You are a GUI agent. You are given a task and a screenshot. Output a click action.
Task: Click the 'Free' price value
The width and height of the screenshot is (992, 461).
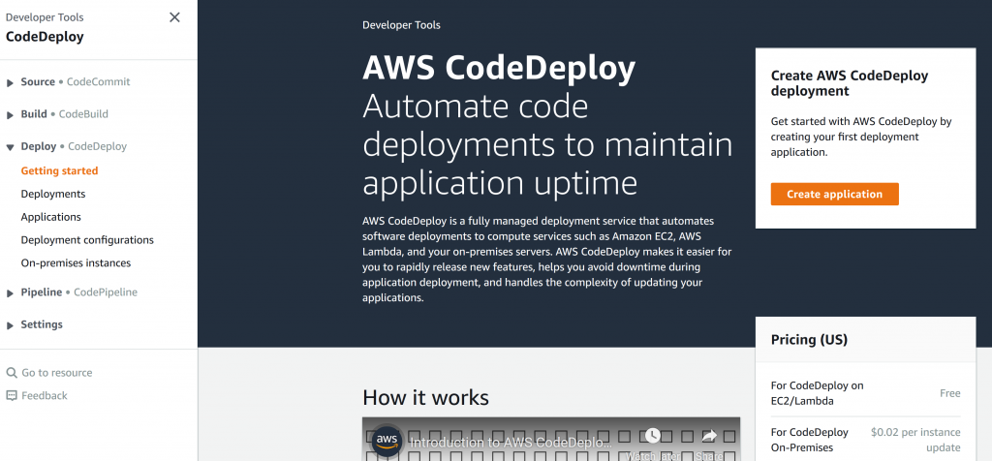[950, 393]
